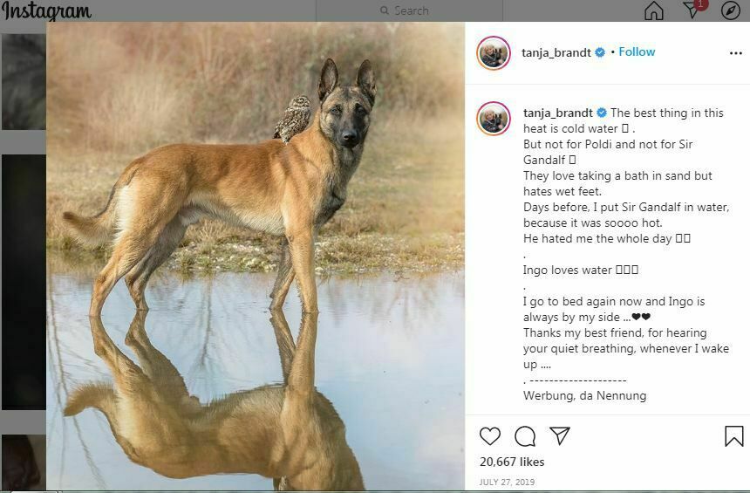Open Explore via the compass icon

[x=731, y=10]
